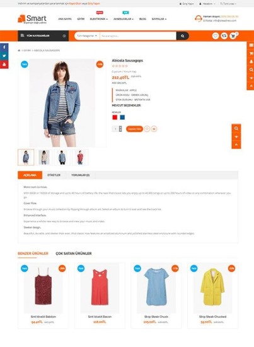Image resolution: width=254 pixels, height=347 pixels.
Task: Open the YouTube social icon
Action: [x=4, y=64]
